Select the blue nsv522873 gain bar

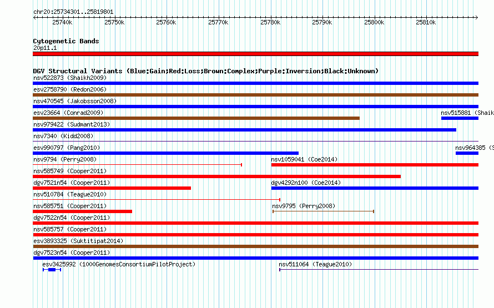pos(255,83)
